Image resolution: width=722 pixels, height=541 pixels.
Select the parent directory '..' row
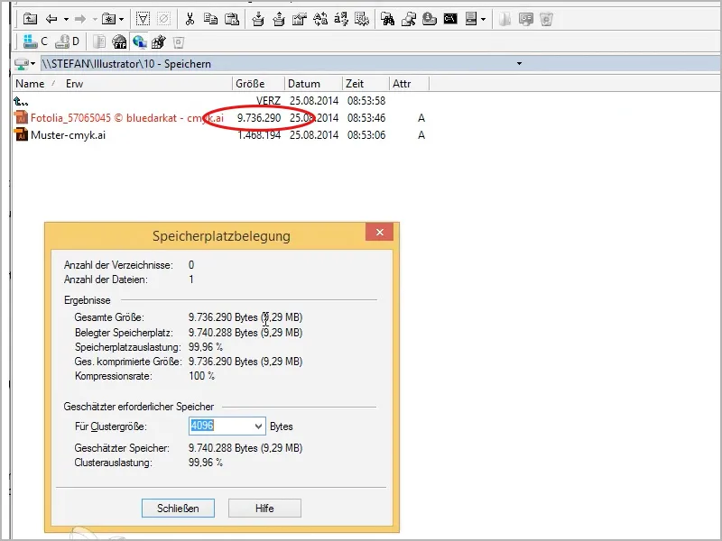tap(221, 101)
